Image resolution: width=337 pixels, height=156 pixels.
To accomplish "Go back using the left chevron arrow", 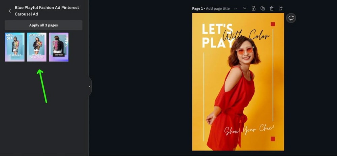I will coord(9,11).
